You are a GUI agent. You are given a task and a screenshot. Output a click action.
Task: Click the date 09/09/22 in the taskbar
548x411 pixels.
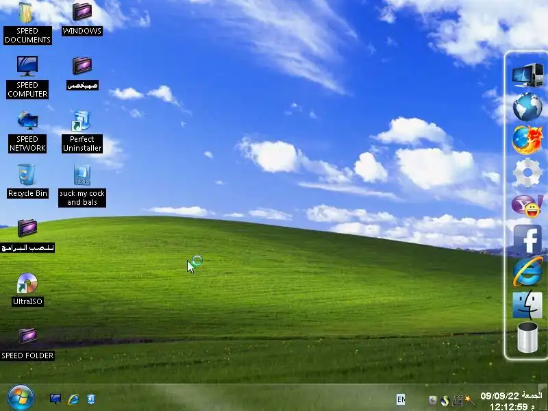point(500,396)
